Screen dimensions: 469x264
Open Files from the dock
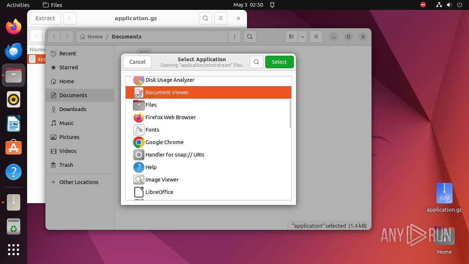14,75
